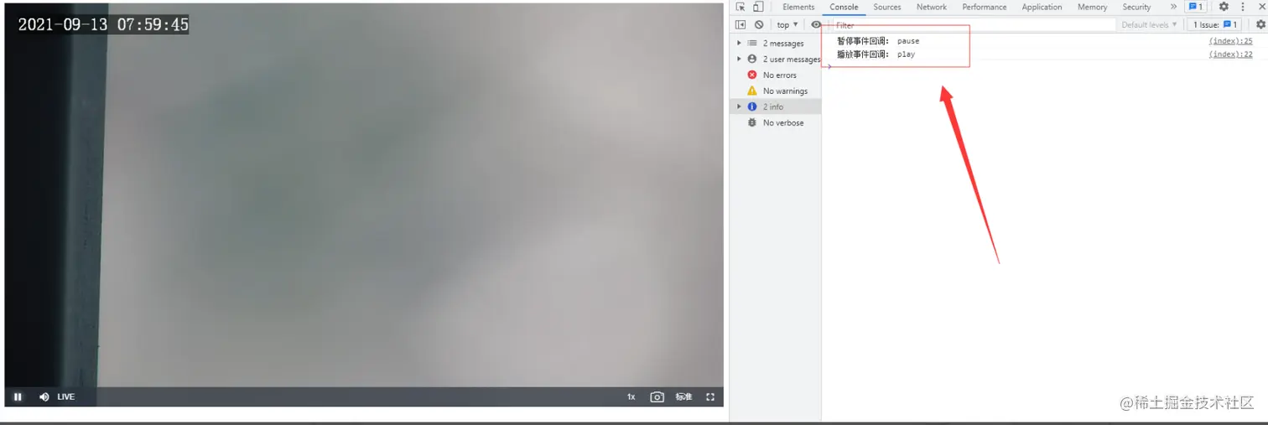
Task: Open DevTools three-dot customize menu
Action: [1243, 7]
